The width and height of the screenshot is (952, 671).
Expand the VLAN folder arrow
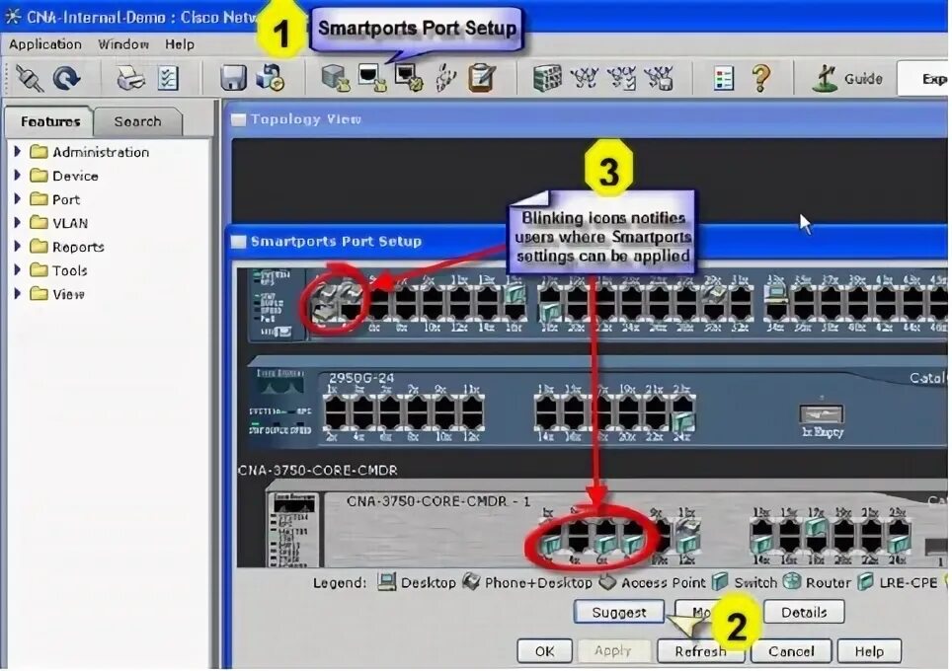(x=18, y=222)
